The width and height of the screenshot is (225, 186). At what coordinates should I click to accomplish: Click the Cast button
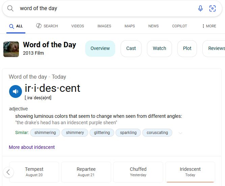click(131, 48)
